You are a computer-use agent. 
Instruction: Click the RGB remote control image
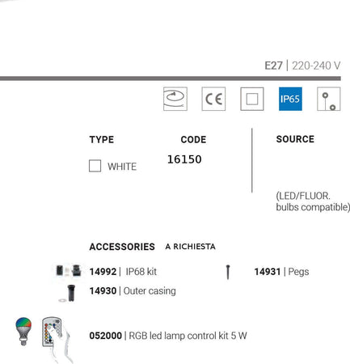(55, 338)
